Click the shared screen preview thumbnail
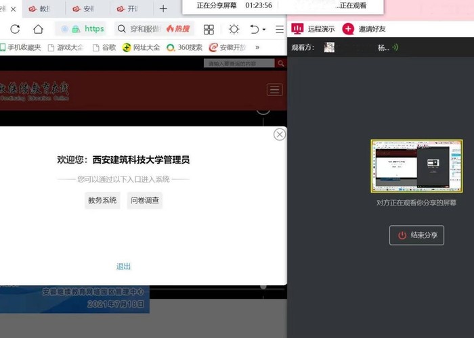 (x=416, y=166)
